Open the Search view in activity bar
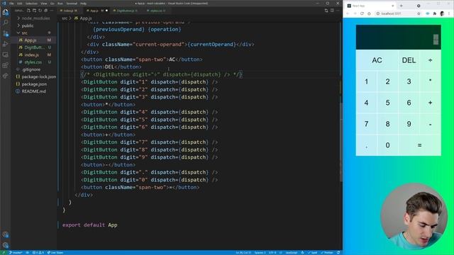 [6, 23]
